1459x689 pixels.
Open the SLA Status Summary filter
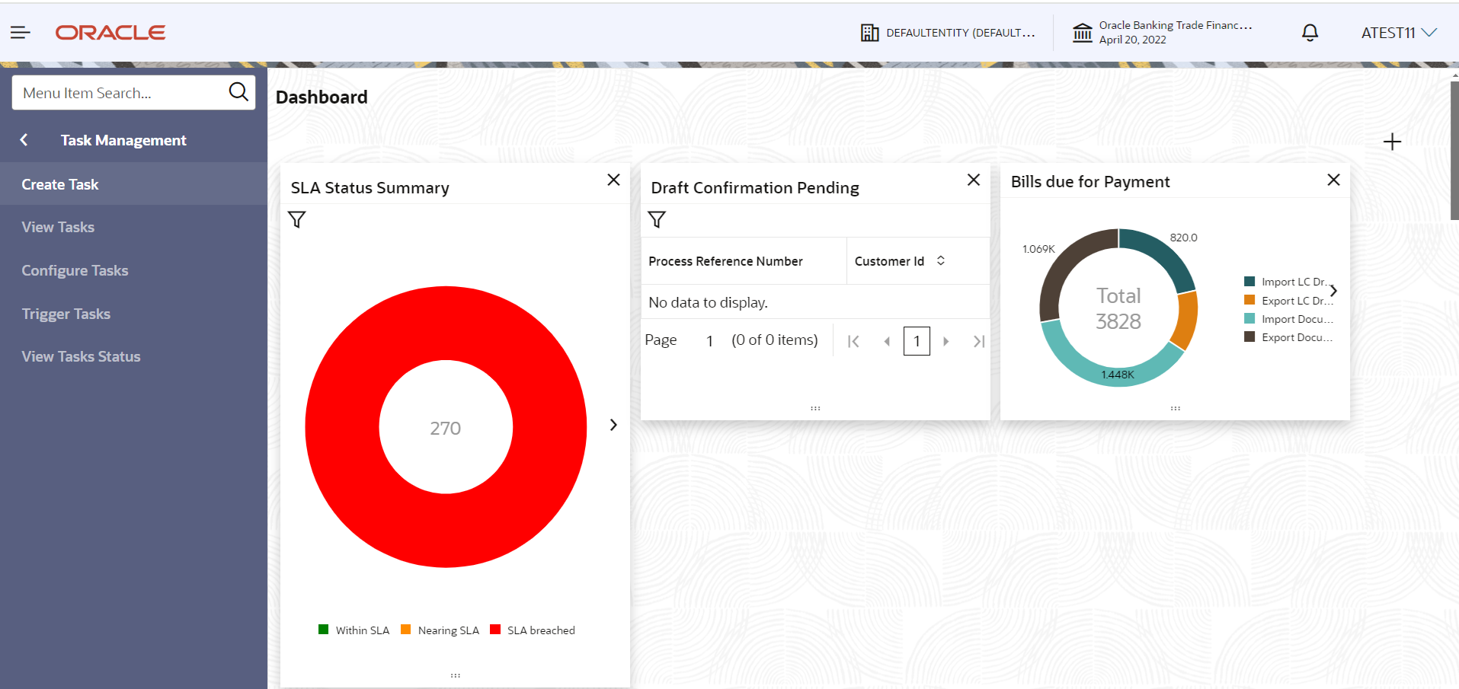(x=297, y=220)
